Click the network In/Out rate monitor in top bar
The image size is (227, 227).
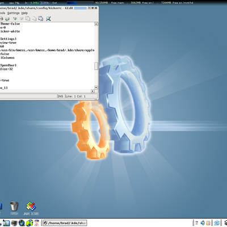pyautogui.click(x=41, y=3)
